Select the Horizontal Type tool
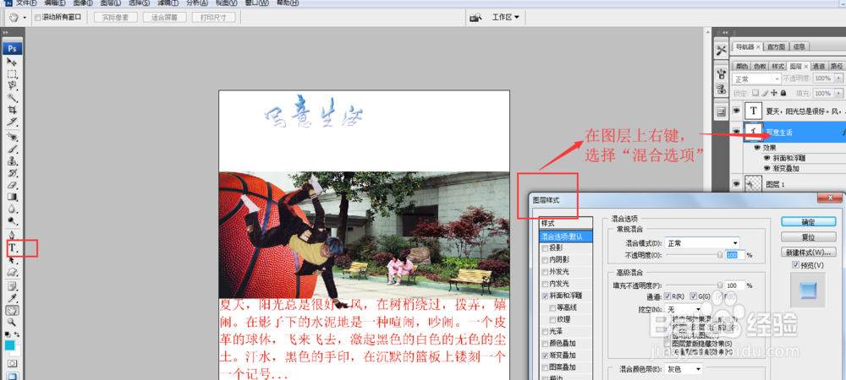This screenshot has height=380, width=846. click(x=12, y=248)
